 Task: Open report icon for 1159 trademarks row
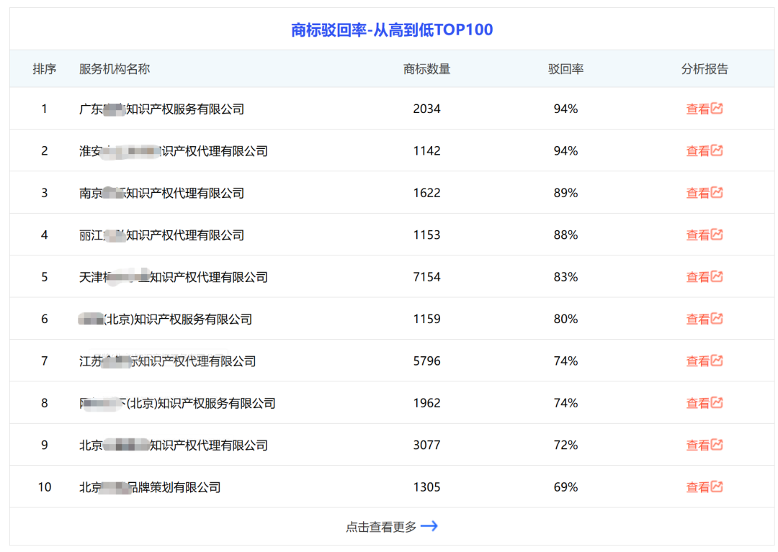coord(717,319)
